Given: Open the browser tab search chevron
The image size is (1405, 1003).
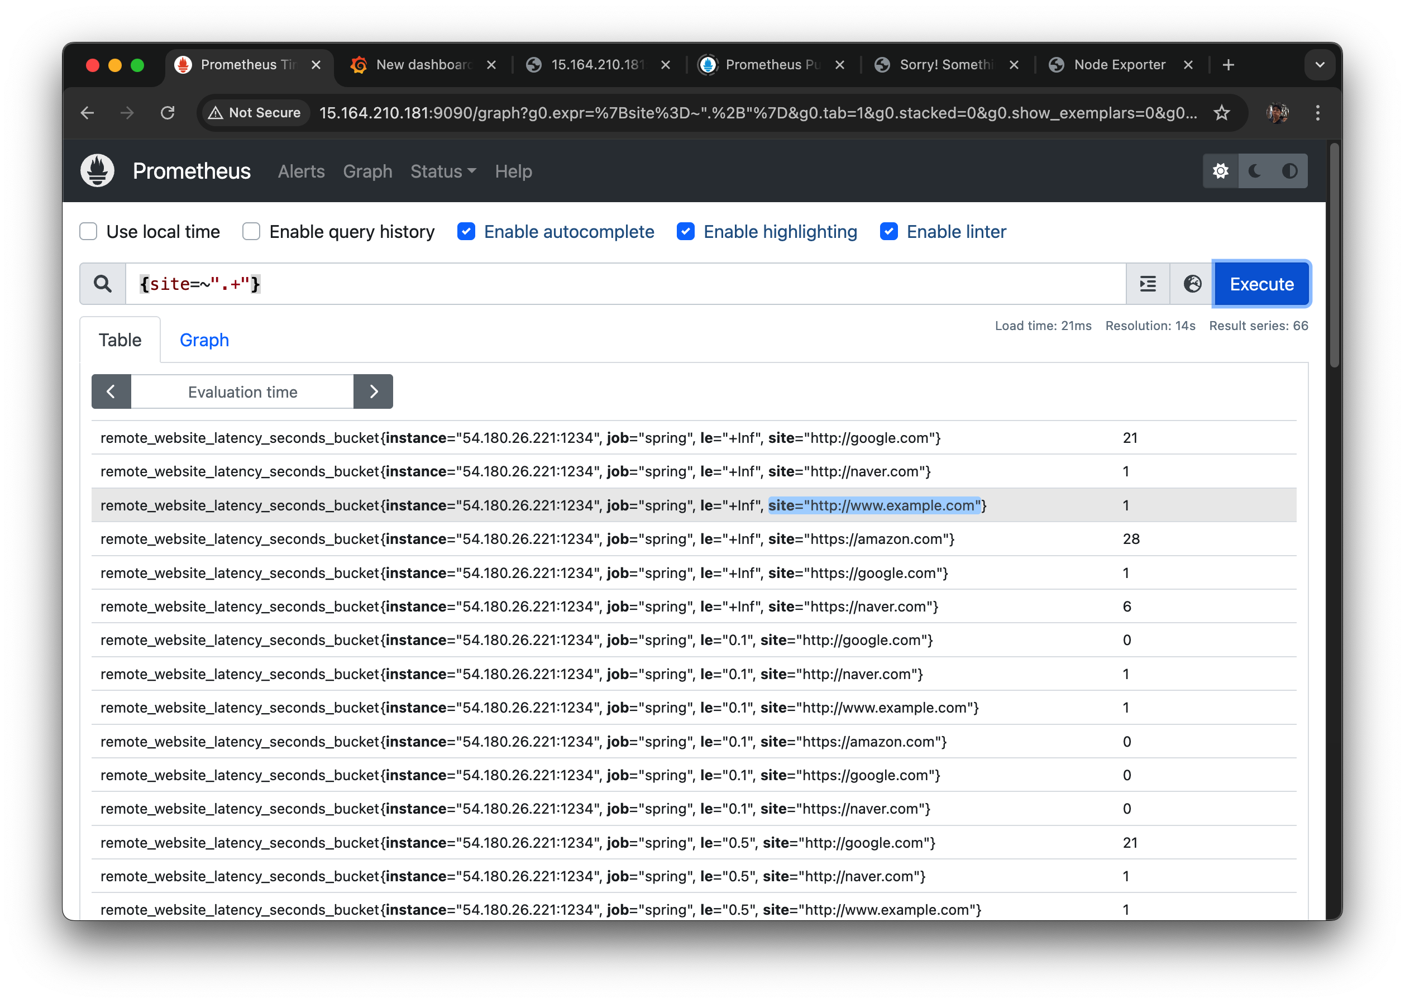Looking at the screenshot, I should [1320, 65].
